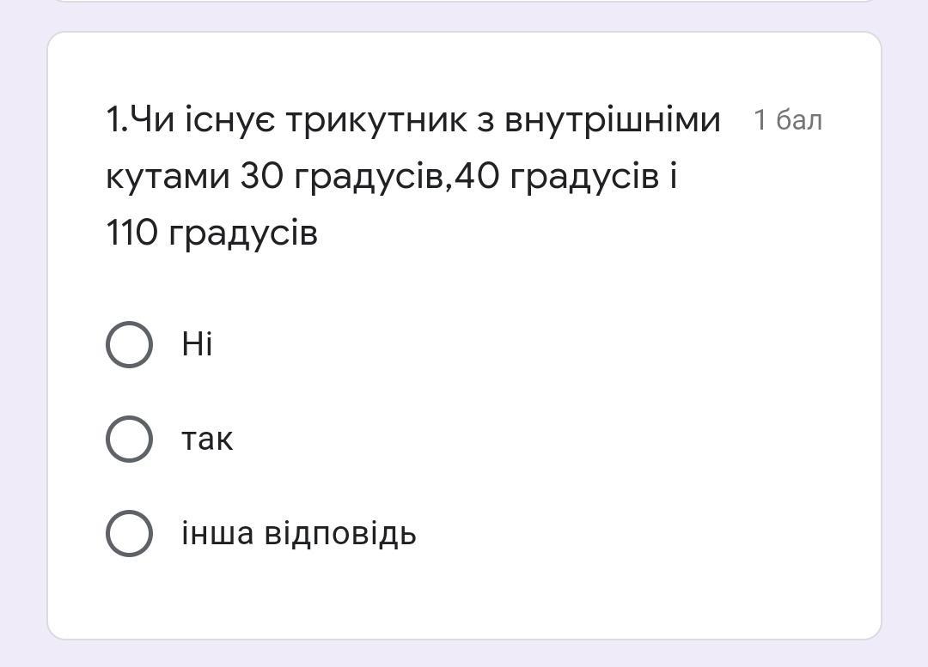
Task: Click the previous card edge at top
Action: 464,1
